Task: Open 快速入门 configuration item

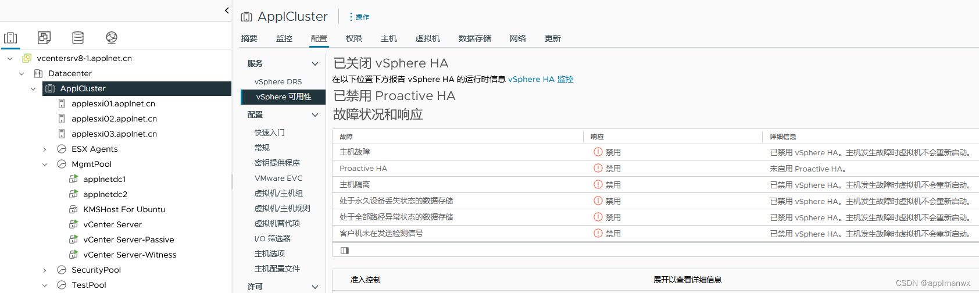Action: coord(270,133)
